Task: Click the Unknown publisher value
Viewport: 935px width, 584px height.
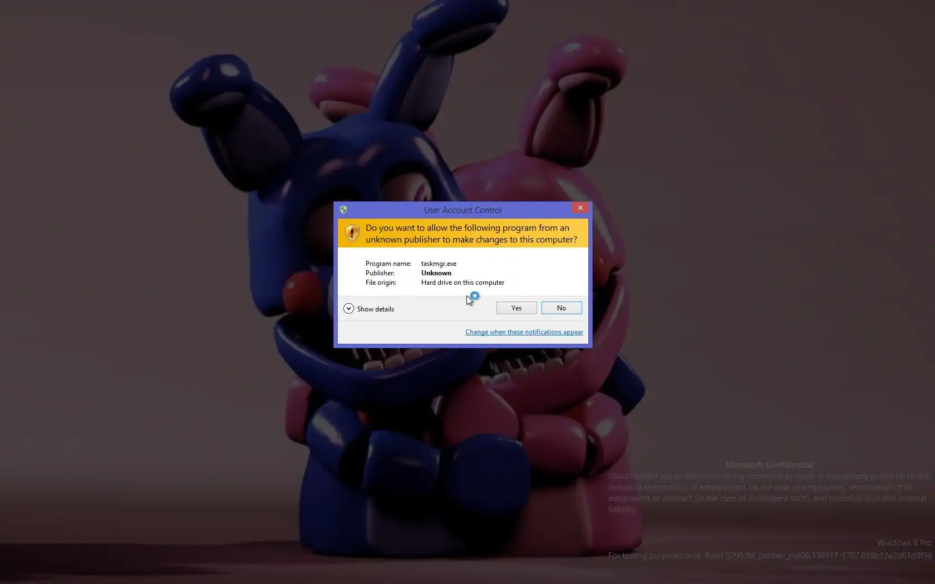Action: (436, 273)
